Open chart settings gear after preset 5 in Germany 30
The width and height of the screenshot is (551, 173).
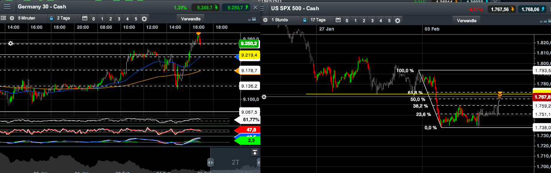(144, 19)
